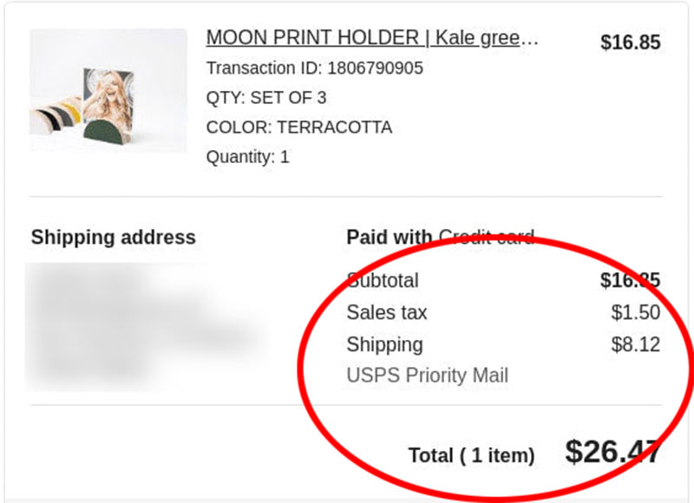The image size is (694, 503).
Task: Click the $26.47 order total
Action: [612, 452]
